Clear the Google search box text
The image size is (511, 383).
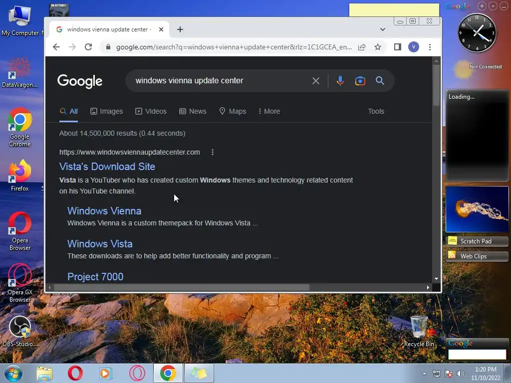(x=315, y=81)
